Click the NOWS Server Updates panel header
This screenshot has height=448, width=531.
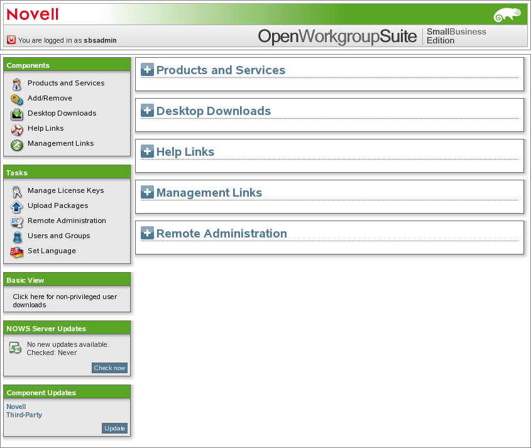pos(67,328)
